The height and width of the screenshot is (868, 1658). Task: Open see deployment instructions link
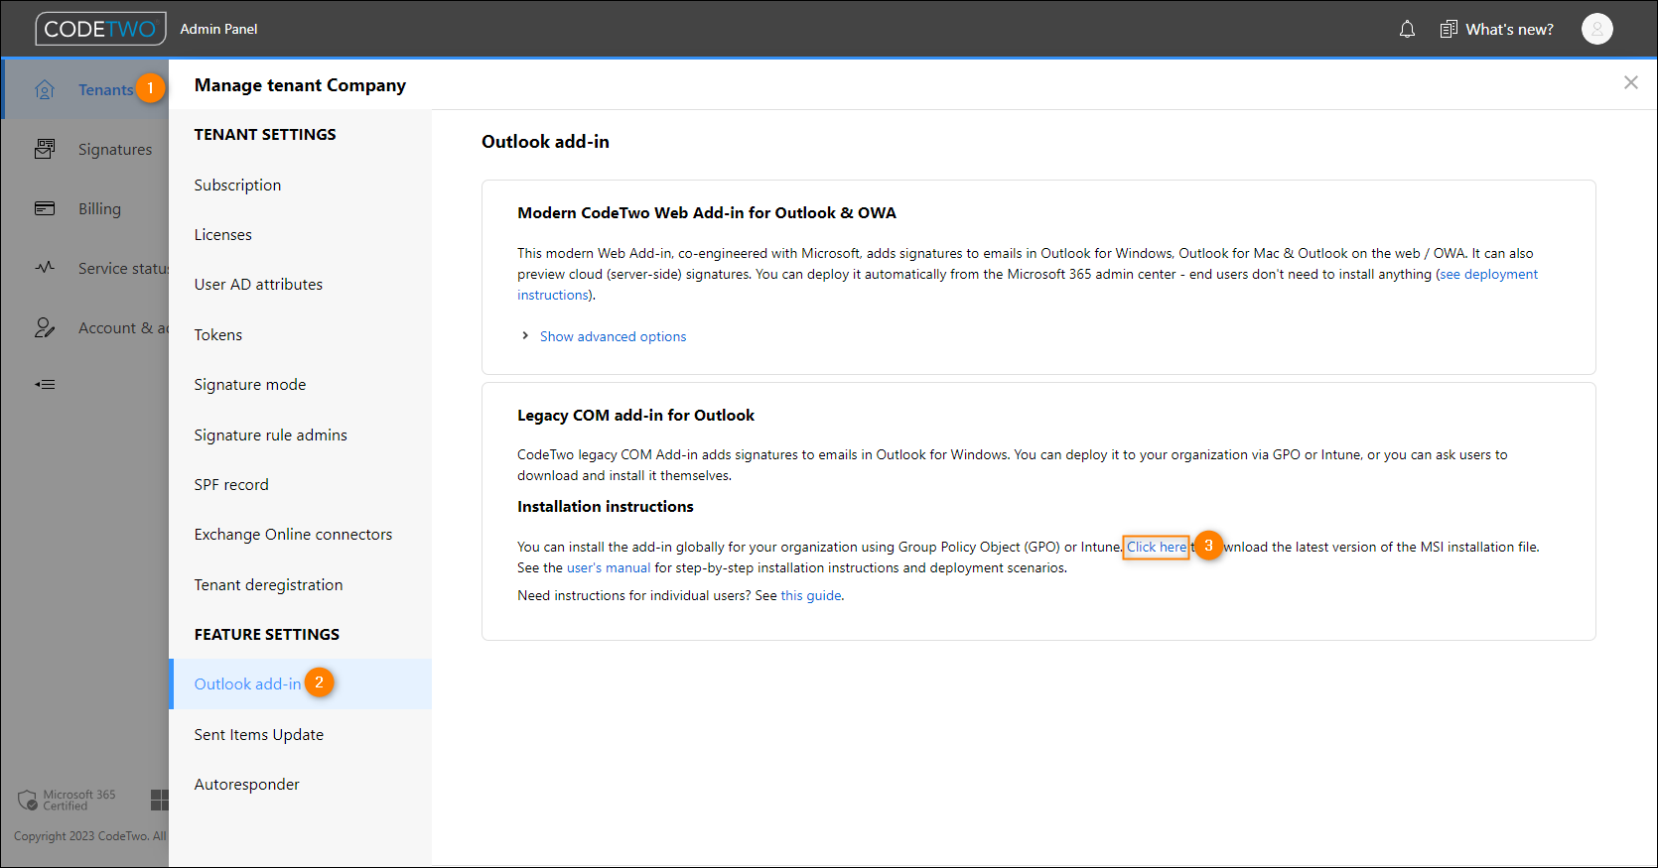1488,275
